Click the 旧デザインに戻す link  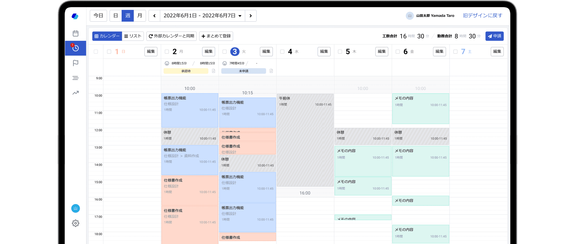tap(482, 16)
